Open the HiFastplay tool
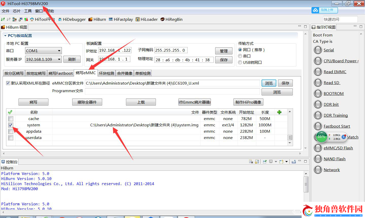 point(121,19)
